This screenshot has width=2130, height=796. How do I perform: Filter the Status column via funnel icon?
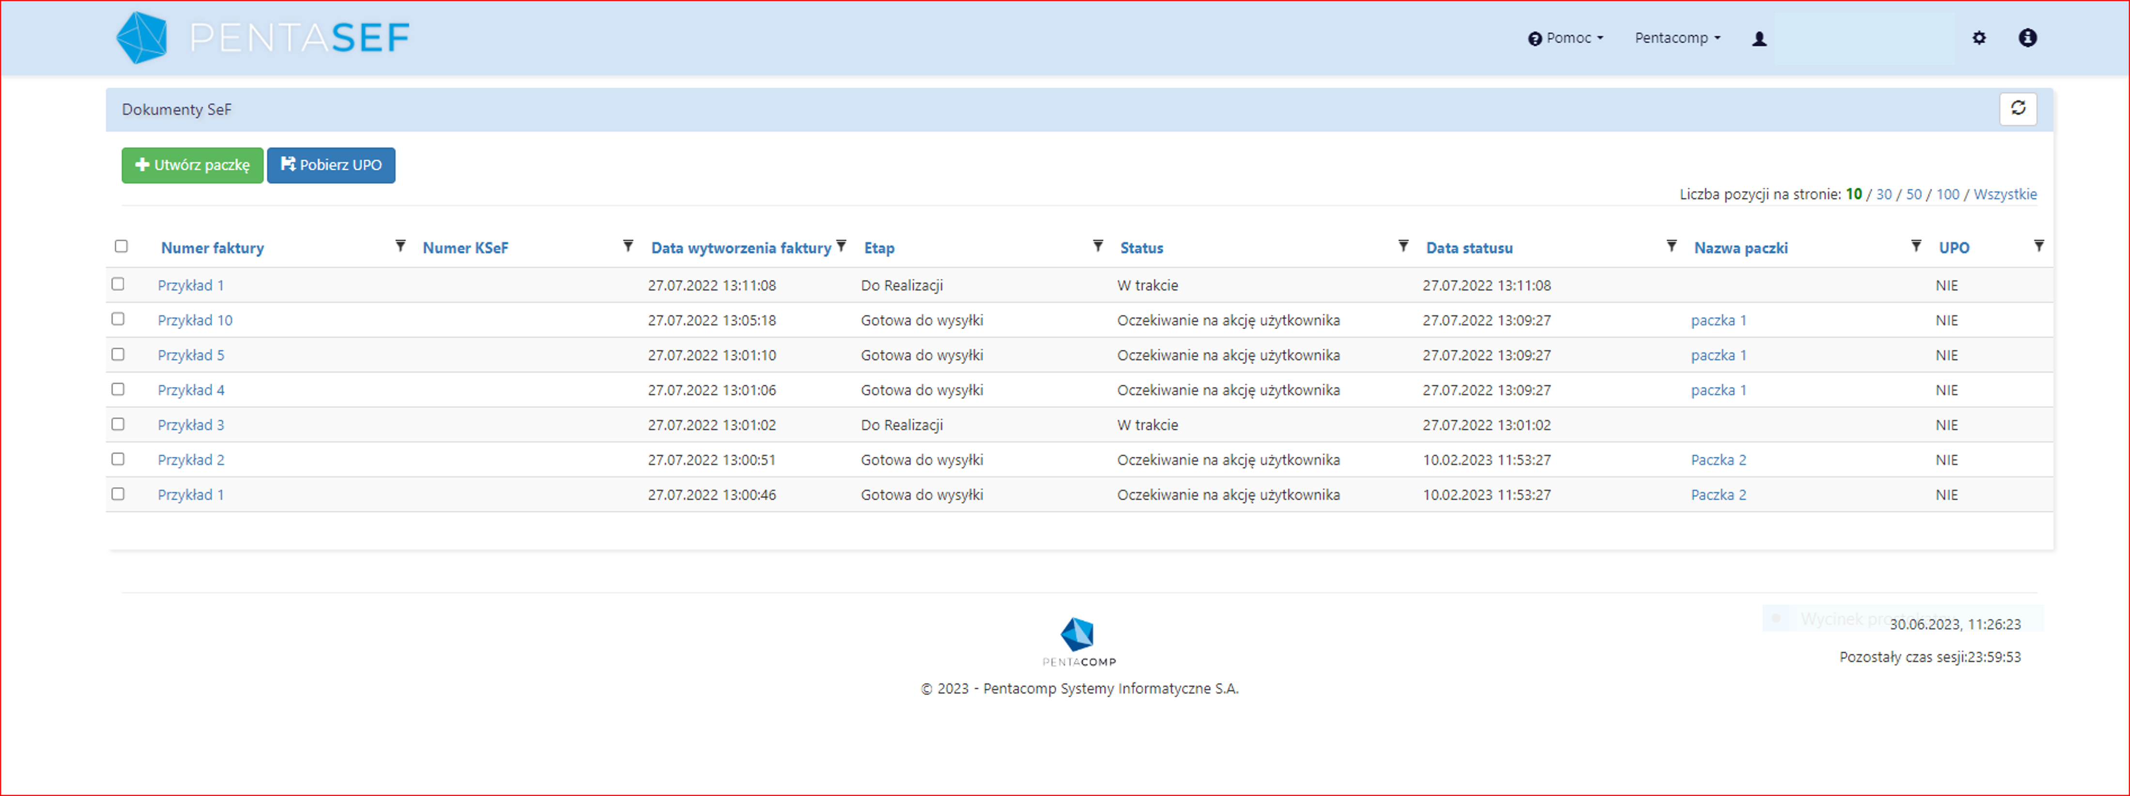pos(1403,246)
